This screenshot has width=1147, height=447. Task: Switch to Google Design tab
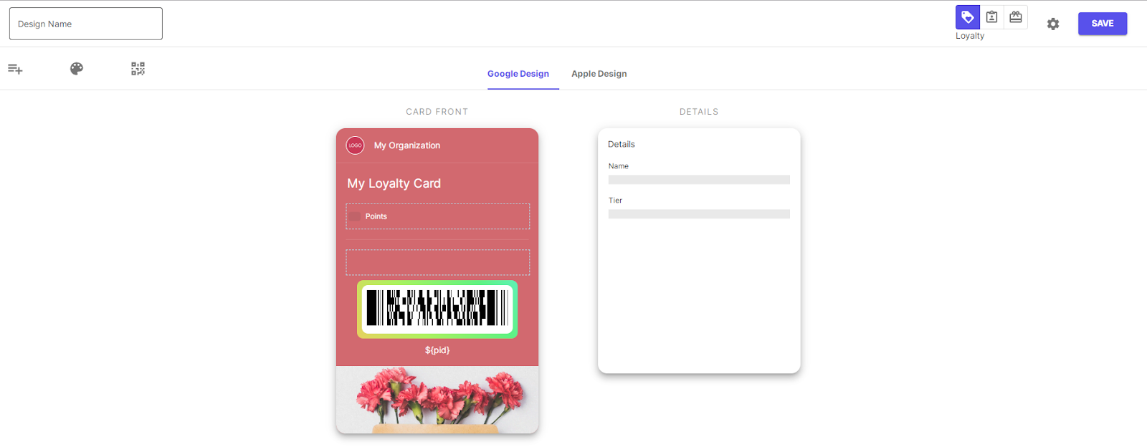click(x=518, y=74)
